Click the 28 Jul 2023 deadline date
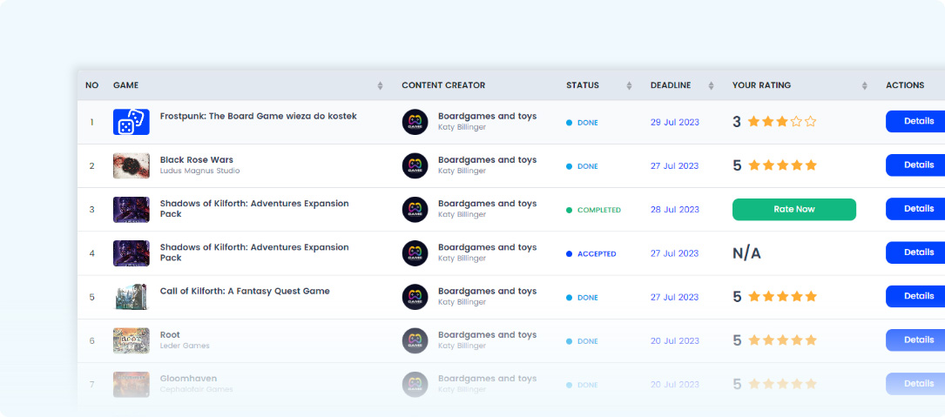 [674, 210]
